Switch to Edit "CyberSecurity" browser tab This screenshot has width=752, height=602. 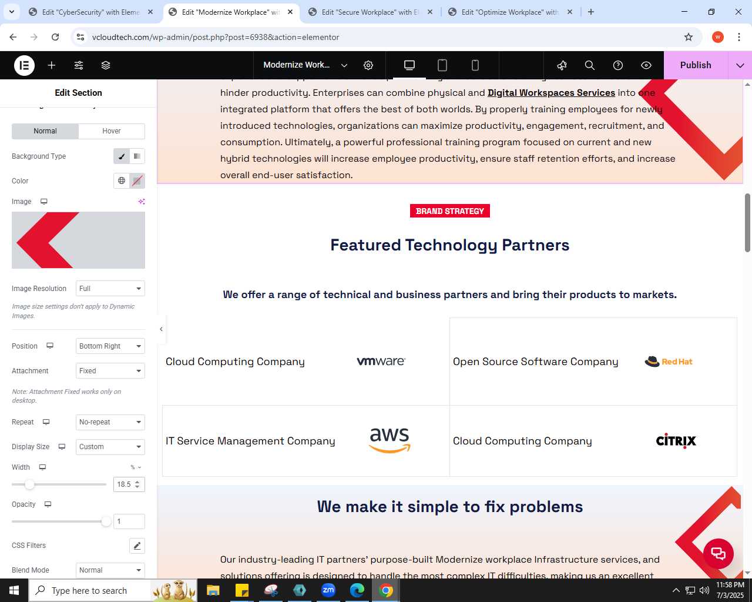[90, 12]
